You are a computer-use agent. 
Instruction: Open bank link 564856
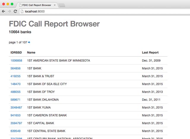click(x=15, y=68)
